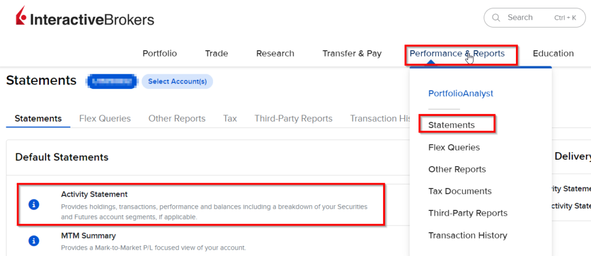Select Transaction History in the dropdown menu
The image size is (591, 256).
(467, 235)
